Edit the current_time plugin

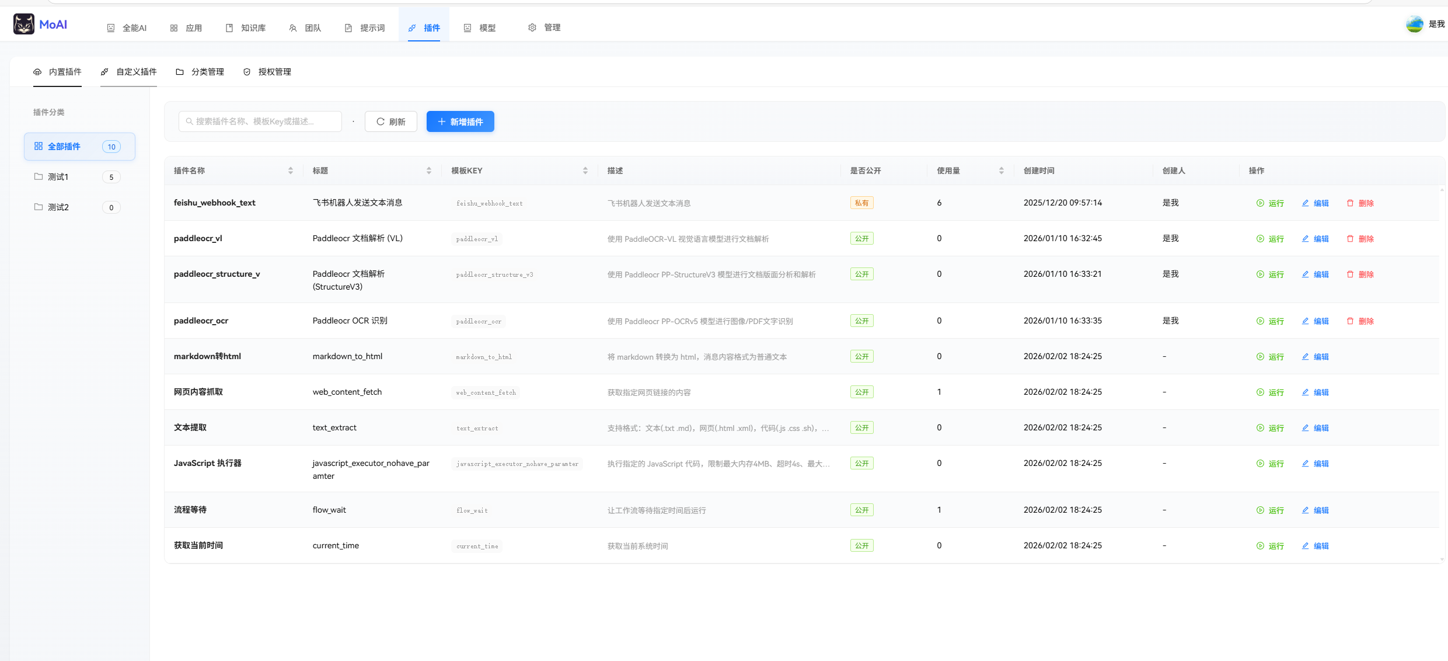point(1315,546)
